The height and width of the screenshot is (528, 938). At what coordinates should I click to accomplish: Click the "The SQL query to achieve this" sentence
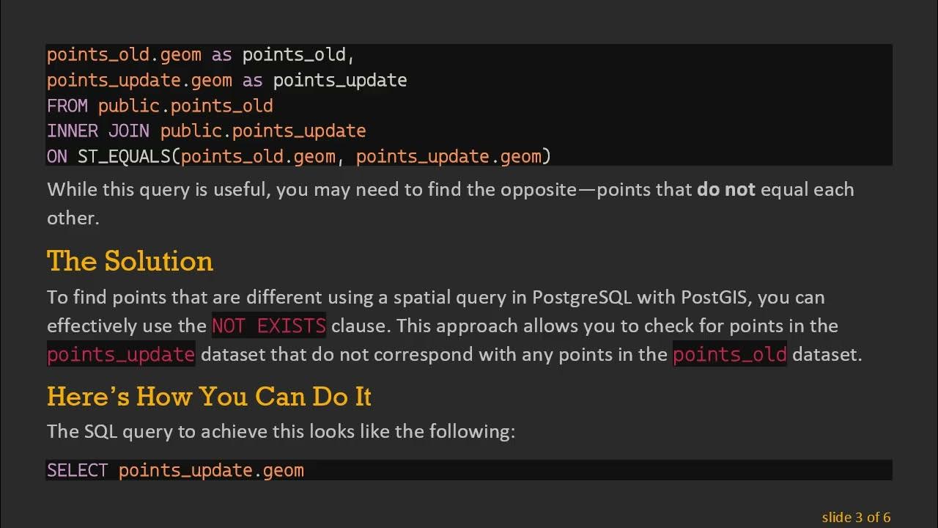pos(281,431)
